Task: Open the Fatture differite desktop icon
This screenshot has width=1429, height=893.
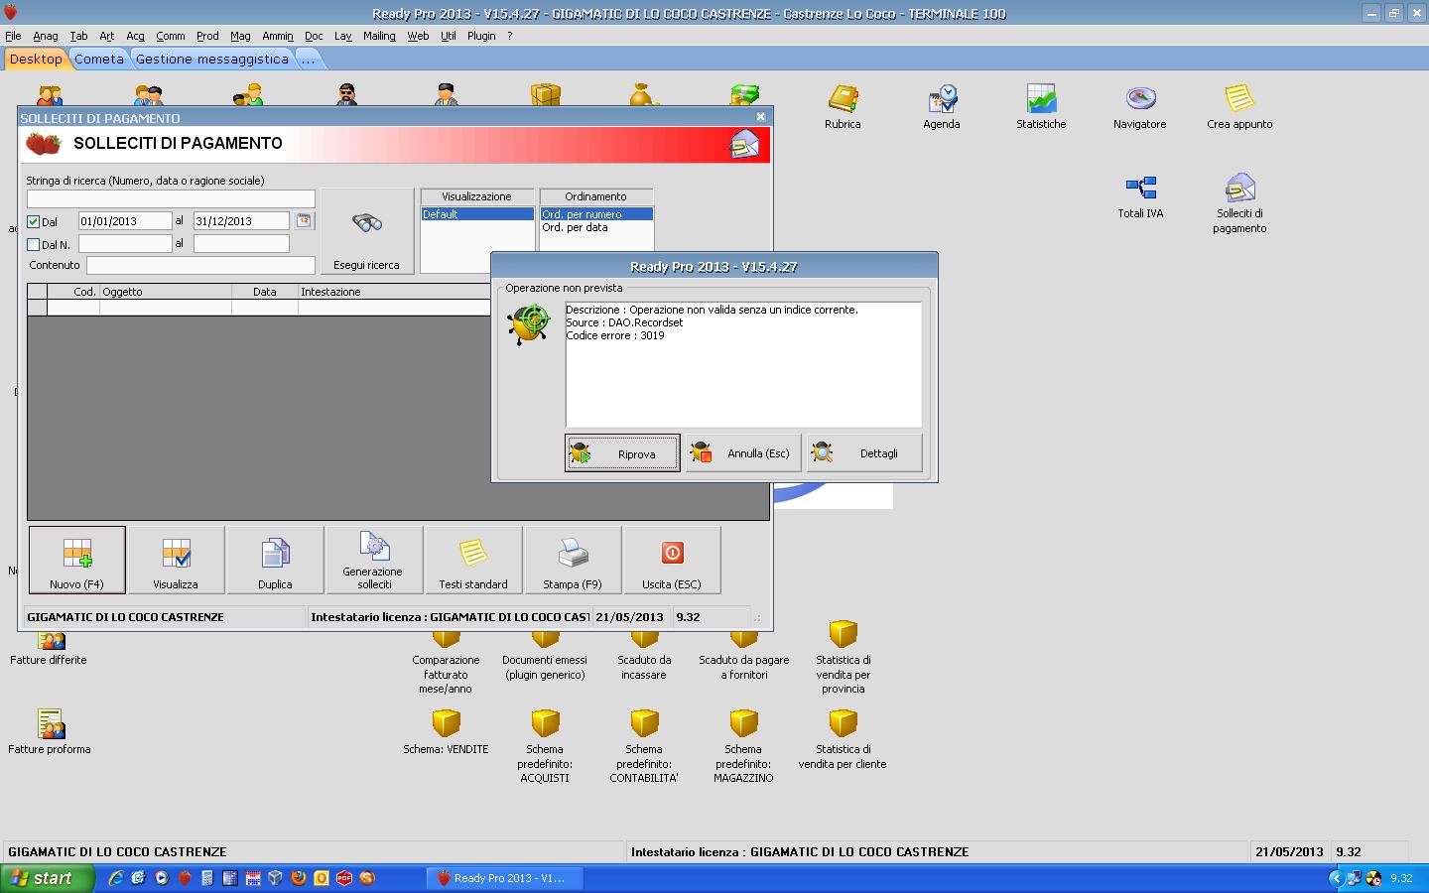Action: [49, 650]
